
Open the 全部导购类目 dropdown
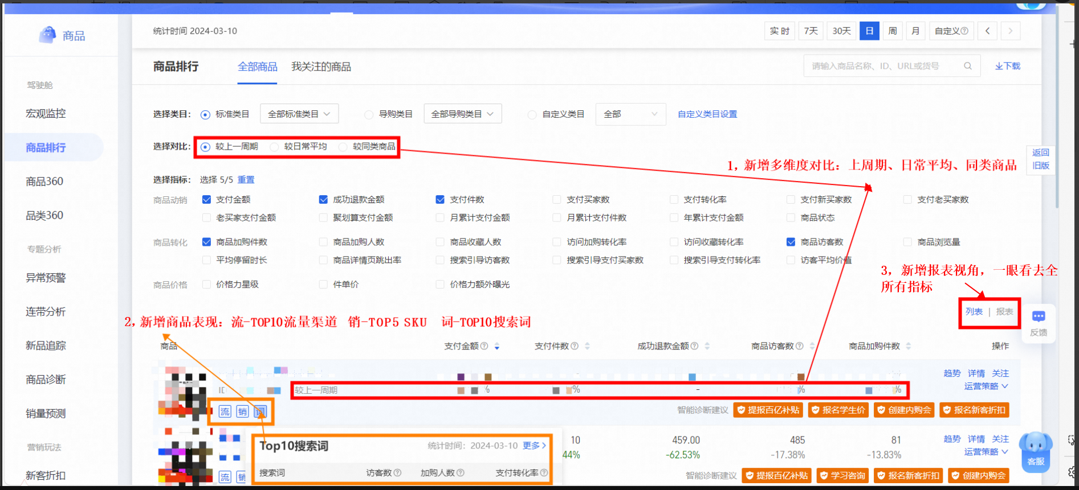click(x=463, y=114)
